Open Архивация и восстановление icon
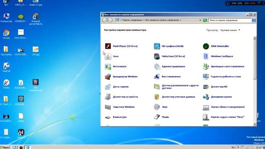The image size is (265, 149). pyautogui.click(x=206, y=67)
